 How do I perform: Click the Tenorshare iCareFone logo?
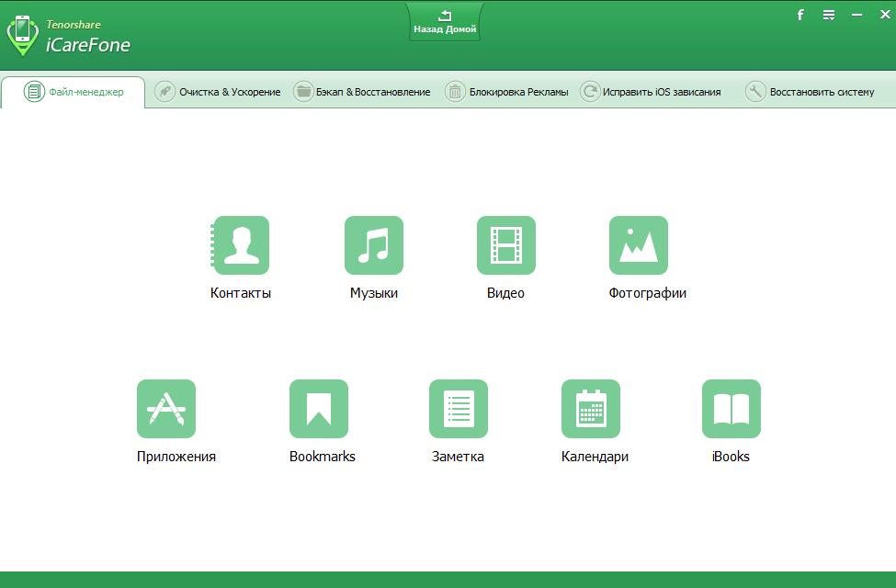(x=69, y=36)
